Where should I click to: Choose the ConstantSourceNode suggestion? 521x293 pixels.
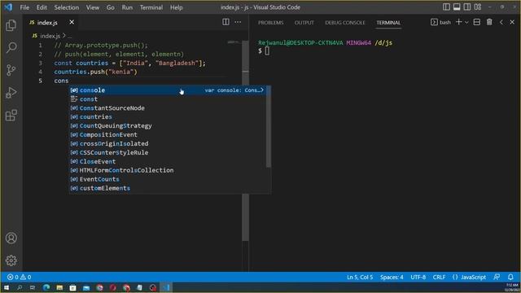[x=168, y=108]
